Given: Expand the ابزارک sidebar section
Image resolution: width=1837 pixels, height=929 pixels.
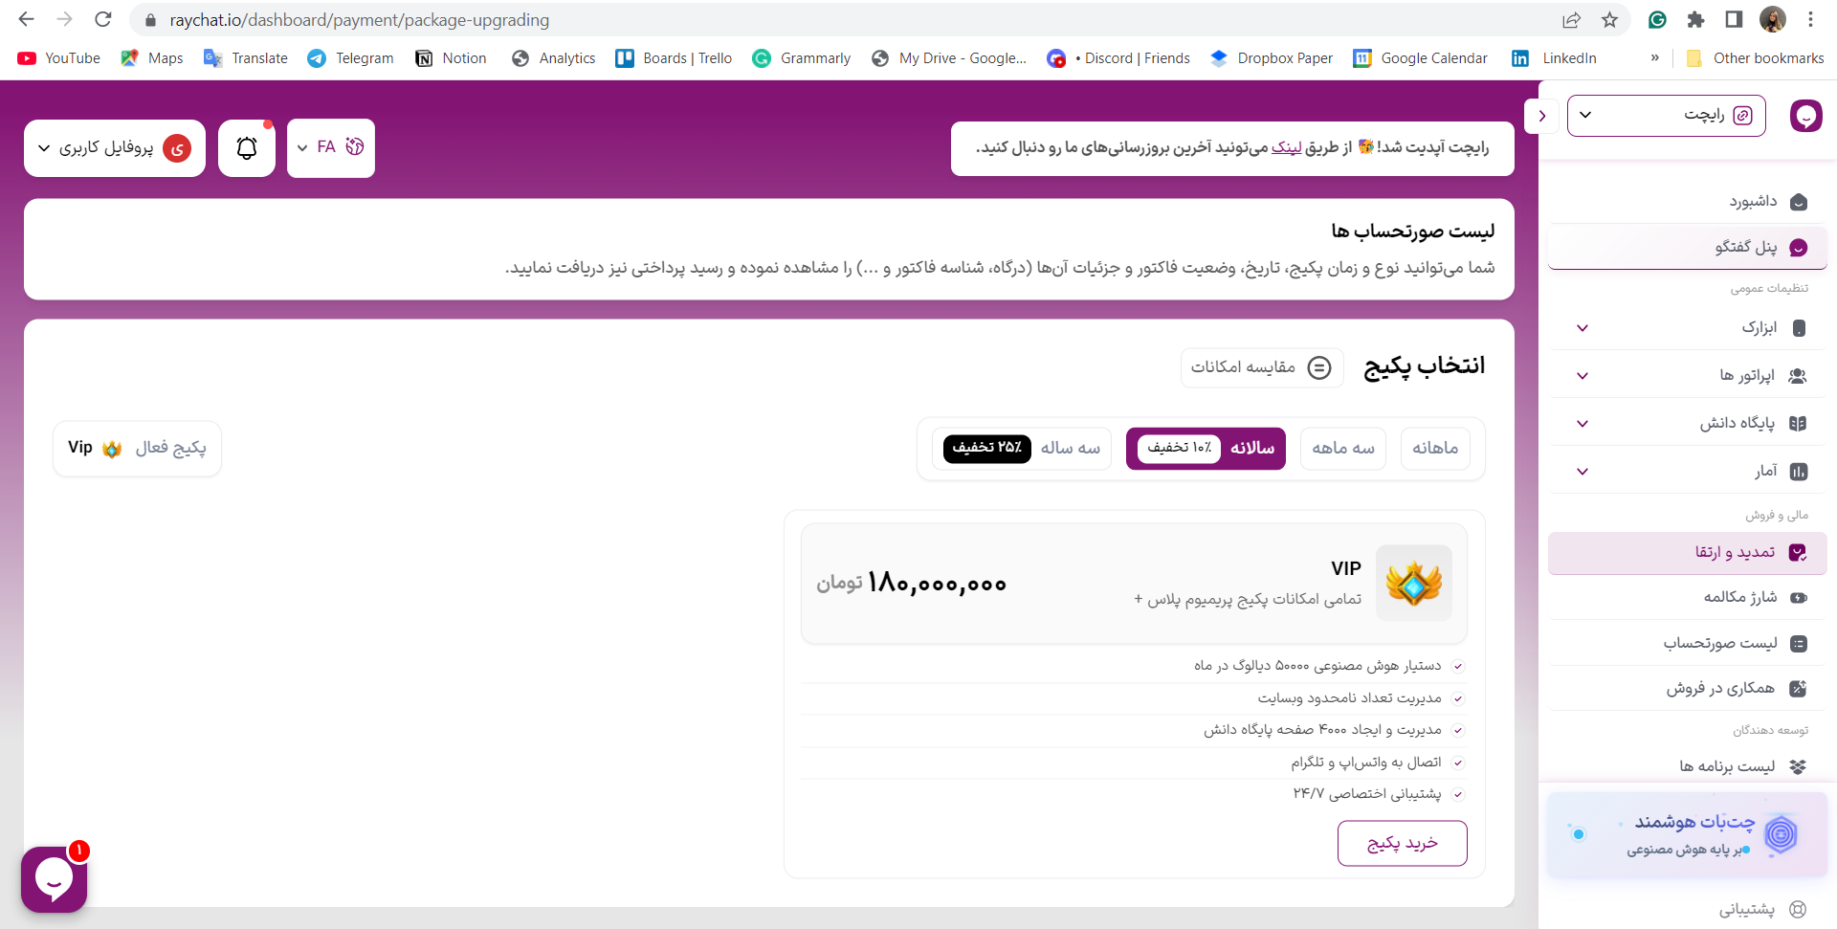Looking at the screenshot, I should [1688, 328].
